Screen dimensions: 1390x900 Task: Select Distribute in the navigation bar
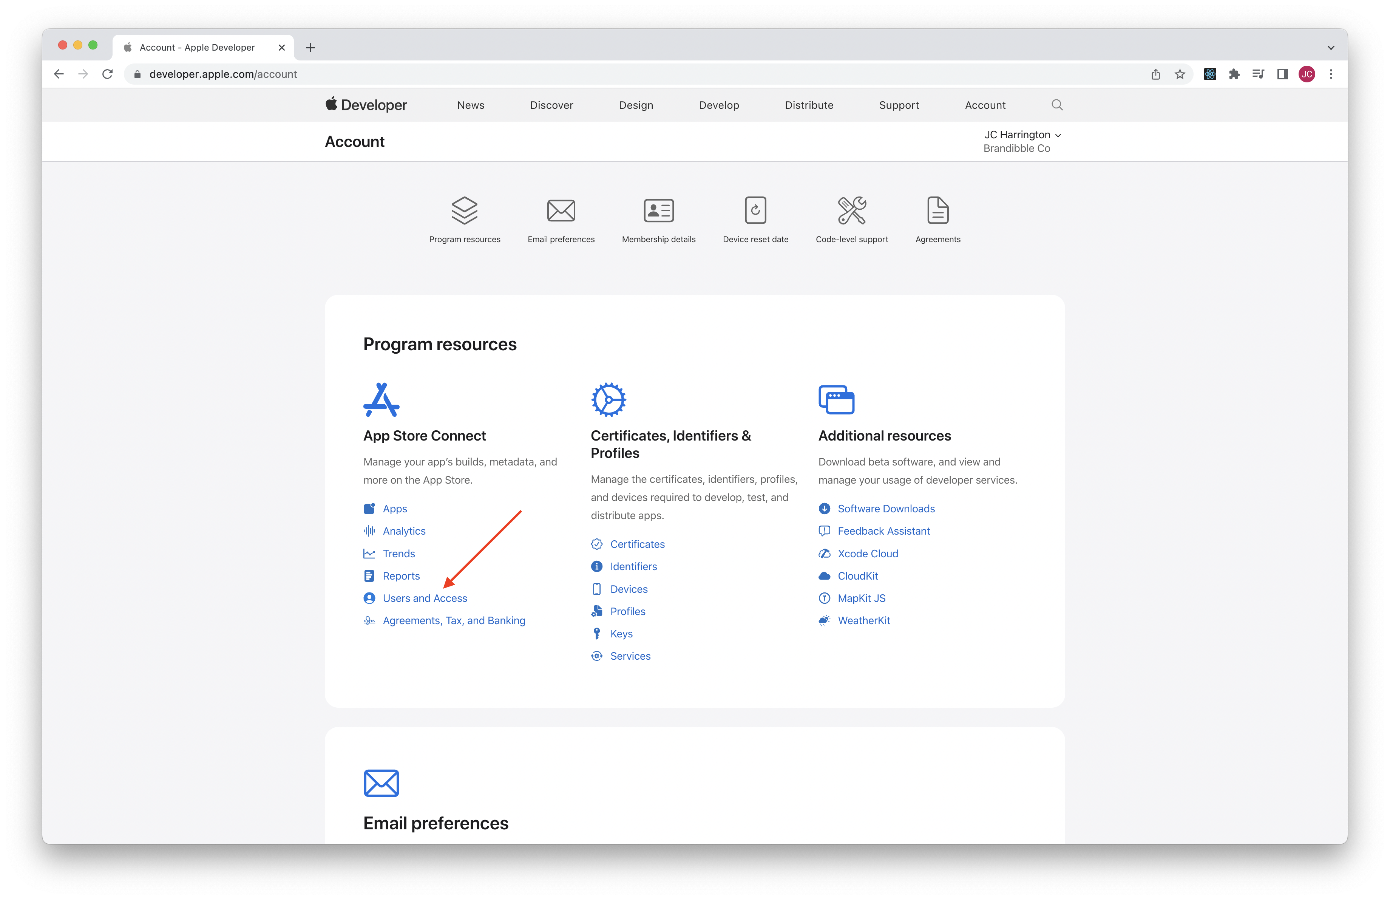[809, 105]
